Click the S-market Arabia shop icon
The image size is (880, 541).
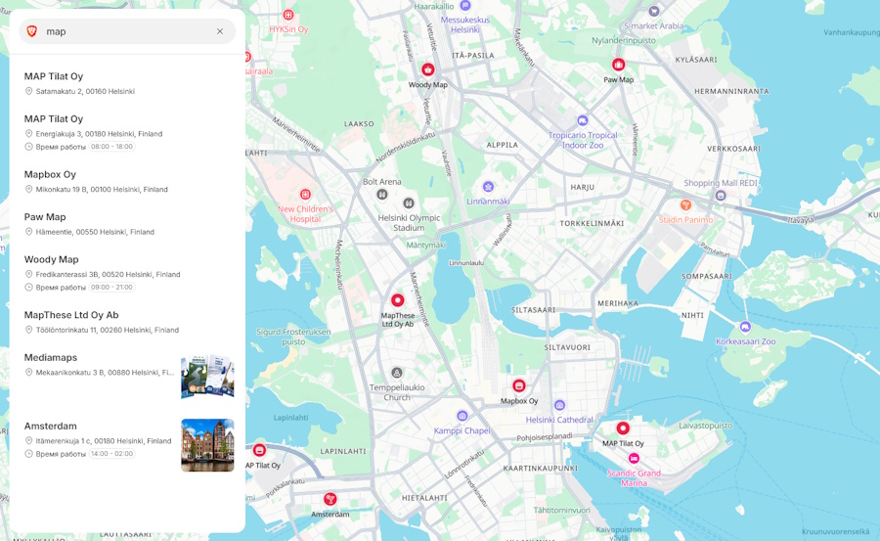coord(654,11)
